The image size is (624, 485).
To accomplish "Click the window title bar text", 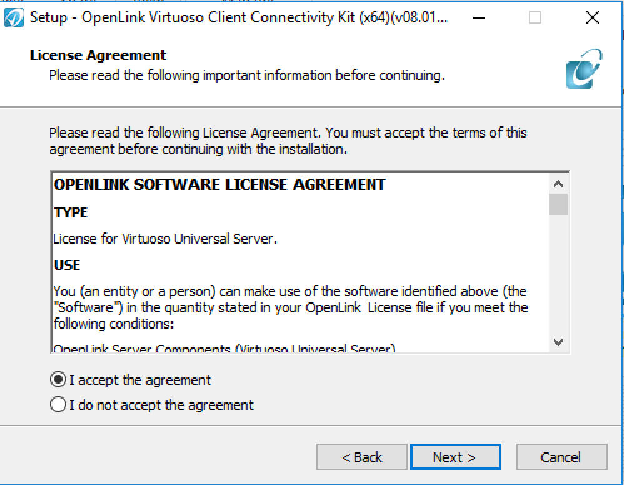I will [x=239, y=18].
